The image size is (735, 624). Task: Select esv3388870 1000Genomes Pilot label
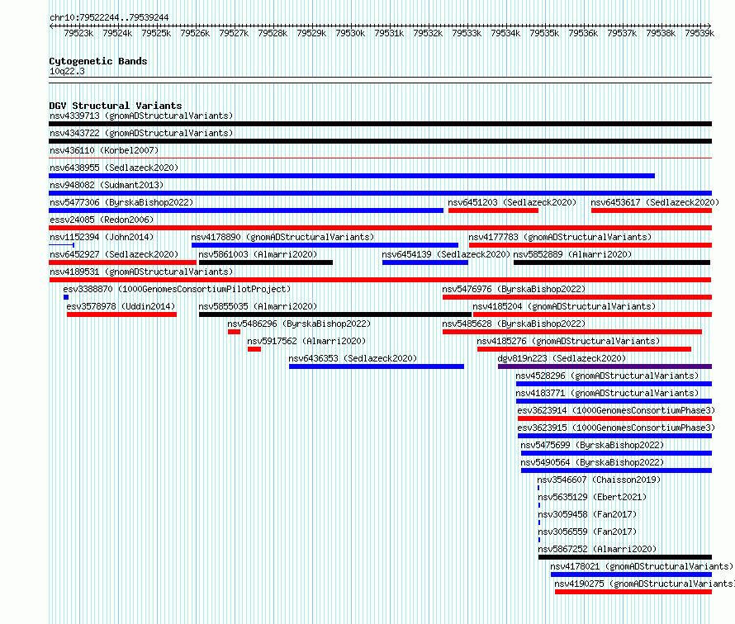pos(177,289)
